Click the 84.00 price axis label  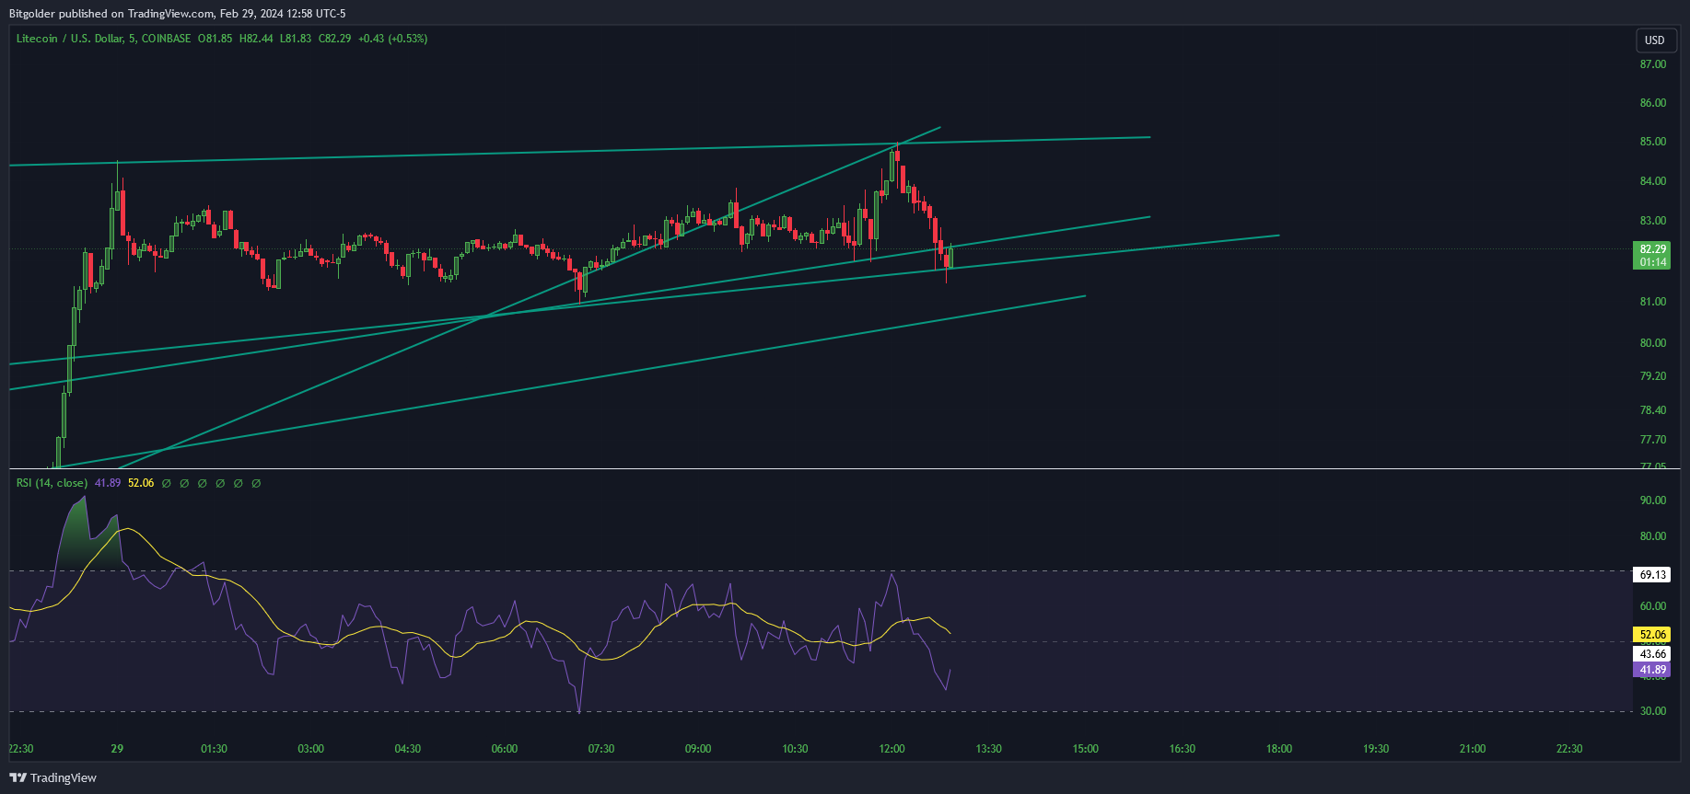pos(1652,181)
